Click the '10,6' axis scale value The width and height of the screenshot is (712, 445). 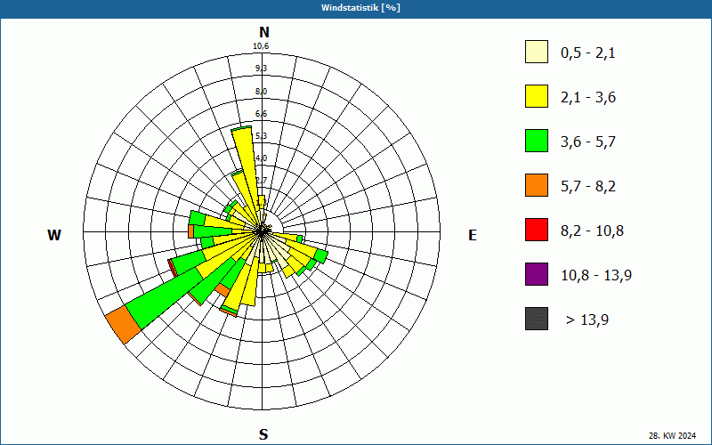tap(261, 46)
